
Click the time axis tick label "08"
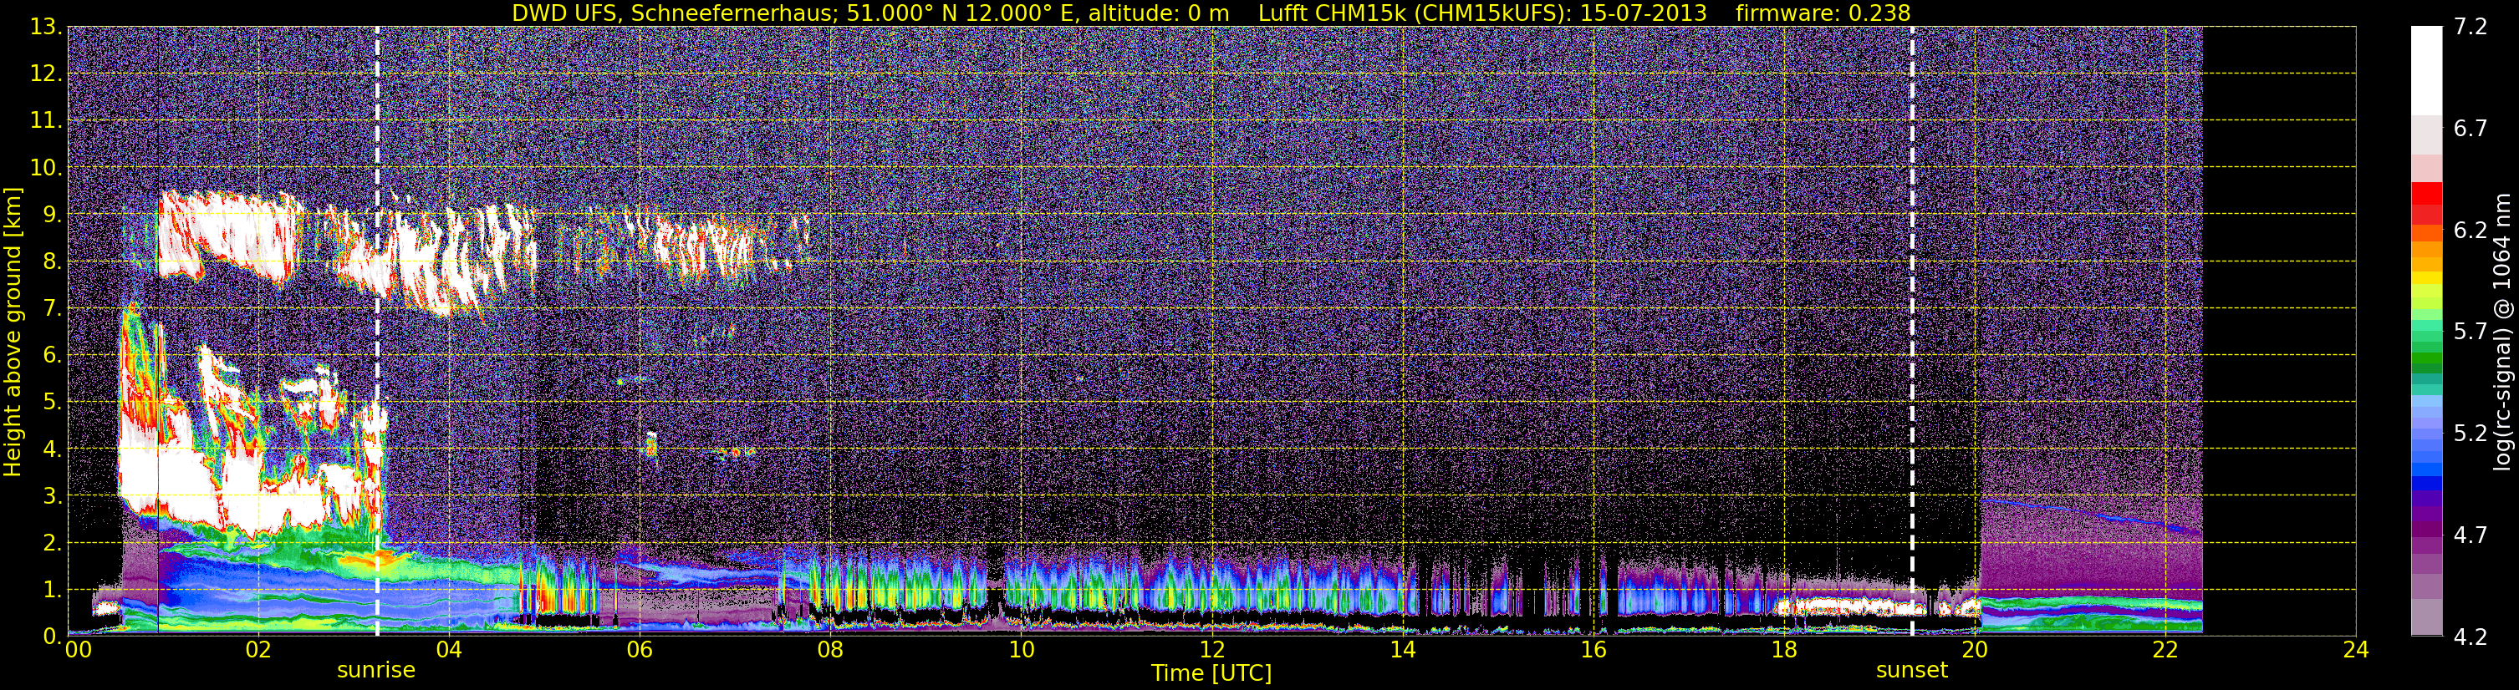tap(830, 651)
